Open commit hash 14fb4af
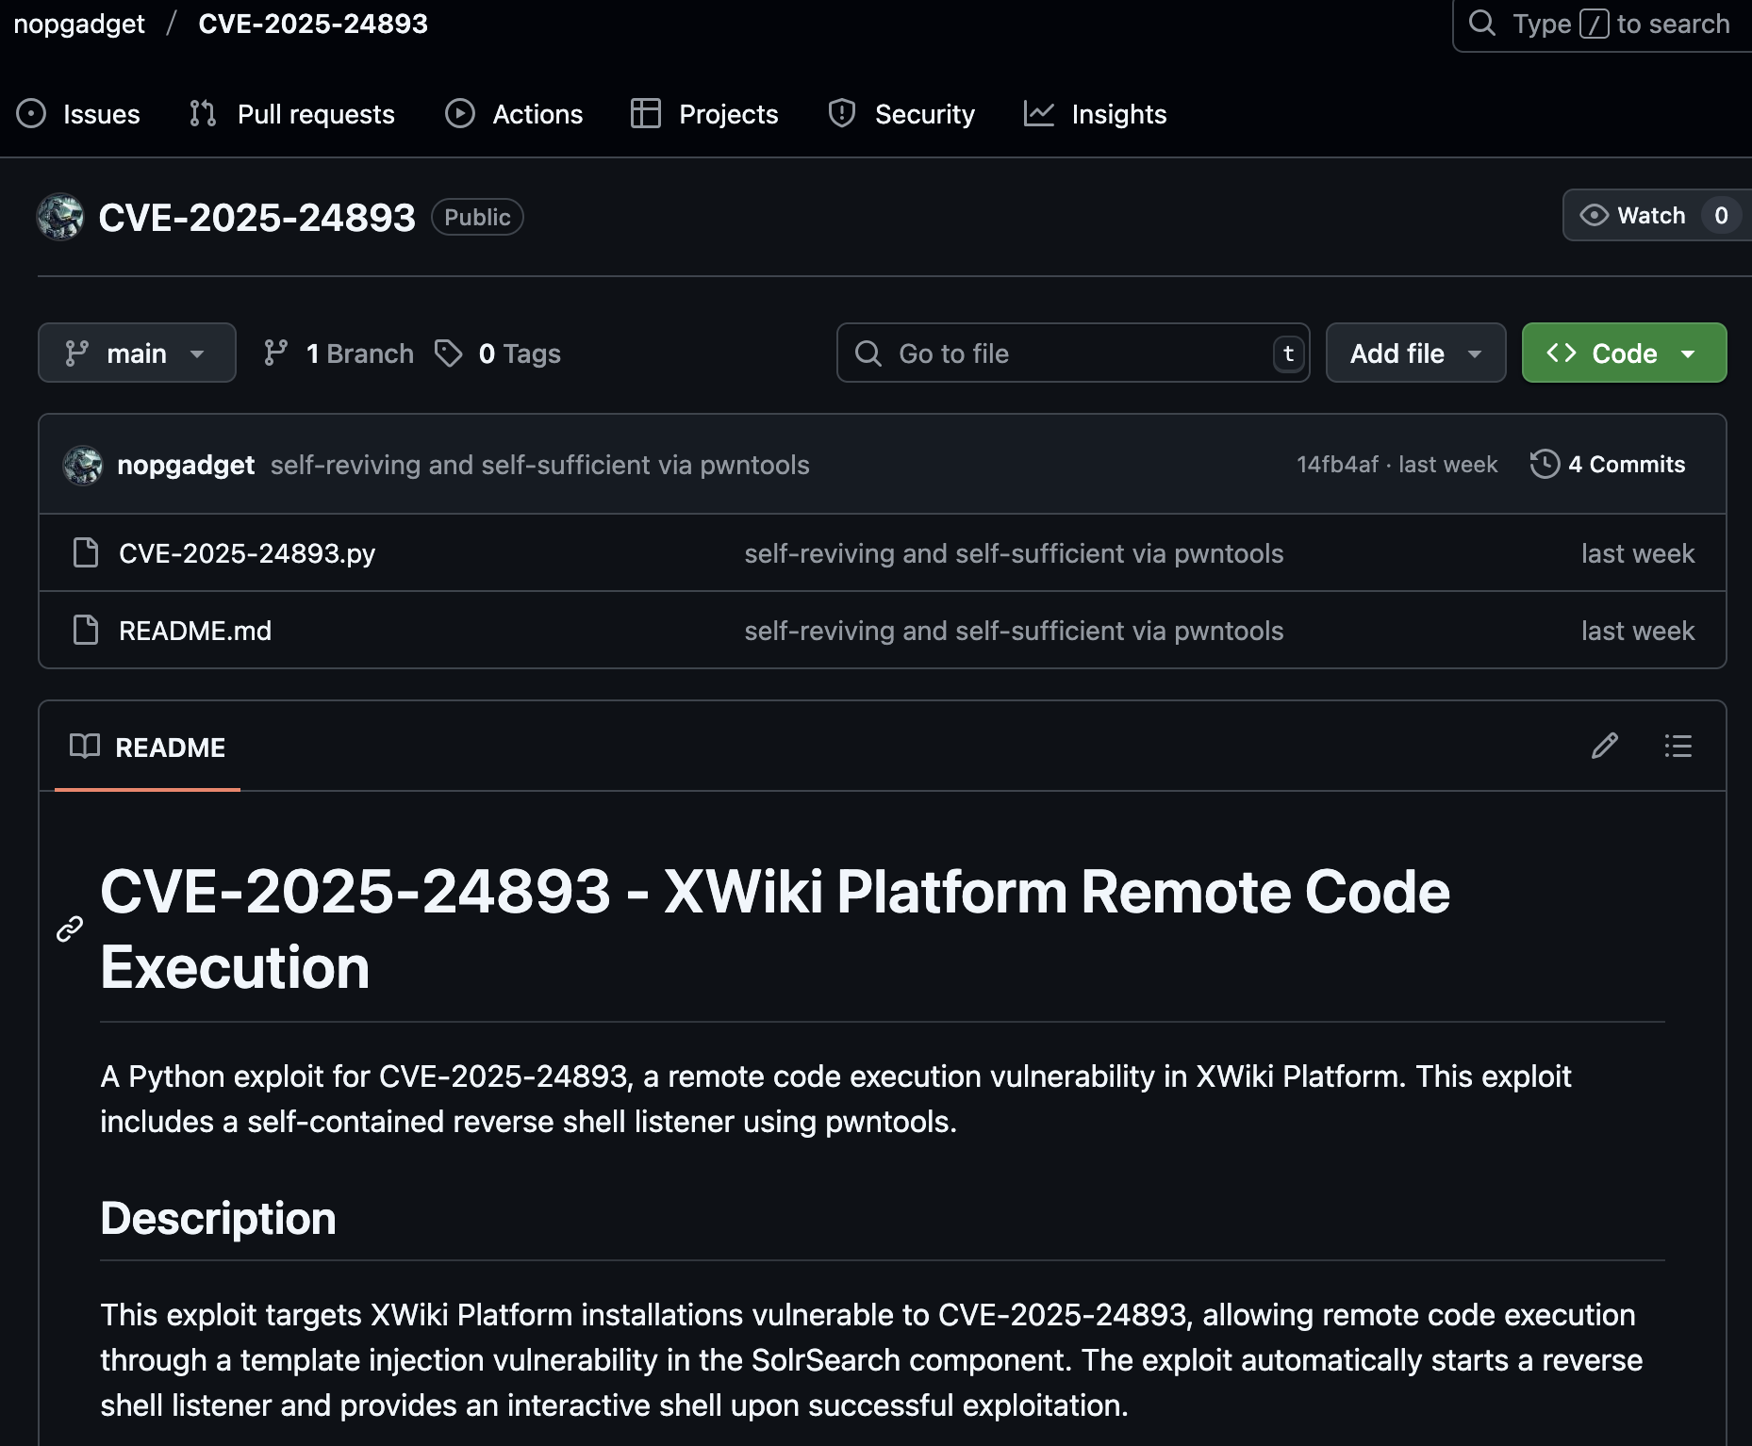 click(1337, 465)
